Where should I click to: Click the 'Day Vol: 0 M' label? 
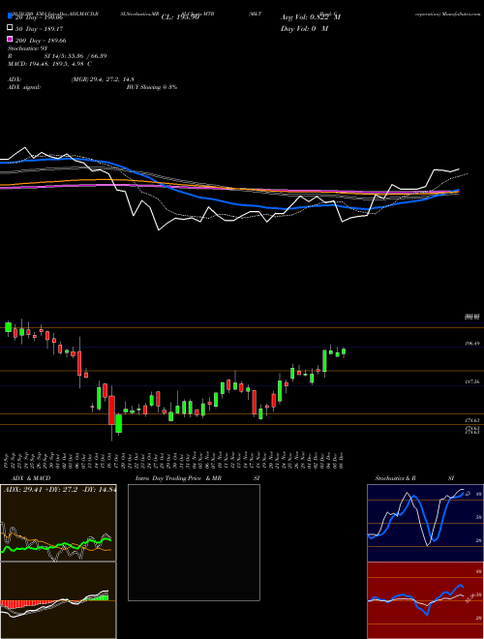click(x=304, y=28)
